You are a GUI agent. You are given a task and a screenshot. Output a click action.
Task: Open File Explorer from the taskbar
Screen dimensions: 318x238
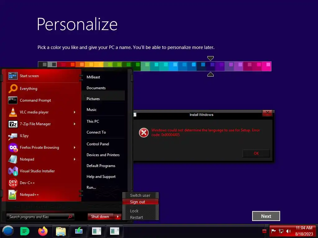pos(61,231)
